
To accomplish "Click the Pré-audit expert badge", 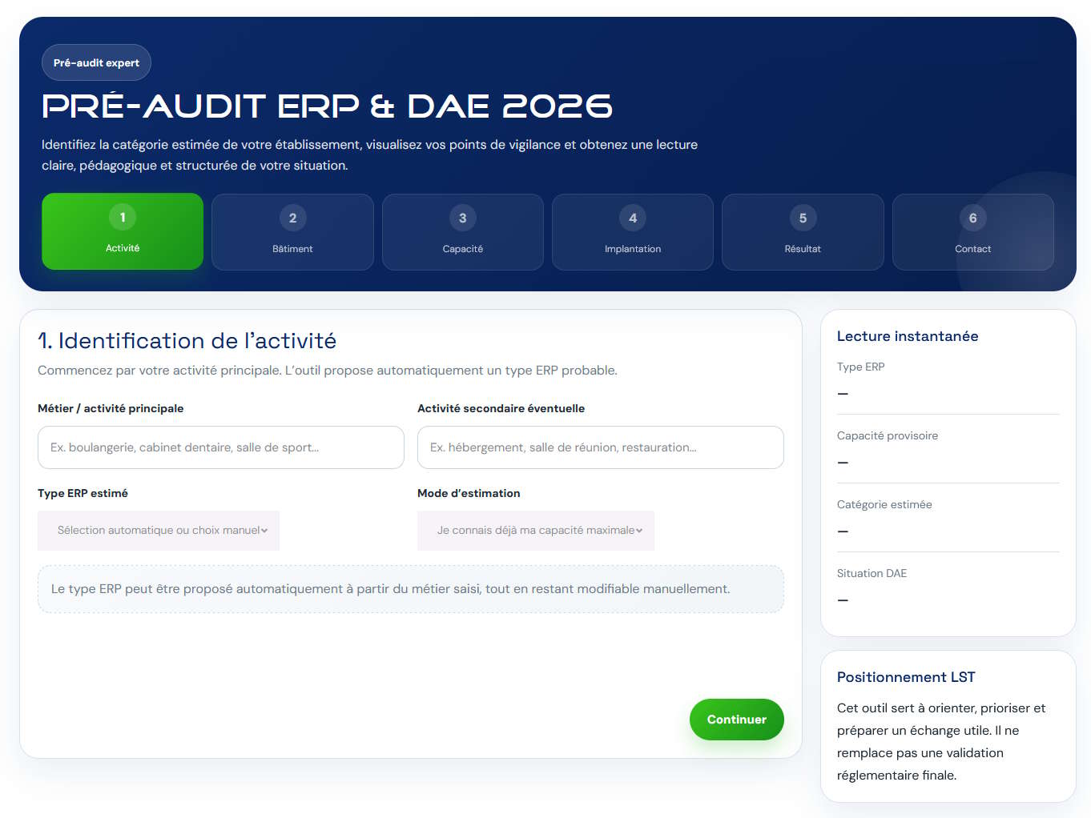I will pyautogui.click(x=96, y=62).
